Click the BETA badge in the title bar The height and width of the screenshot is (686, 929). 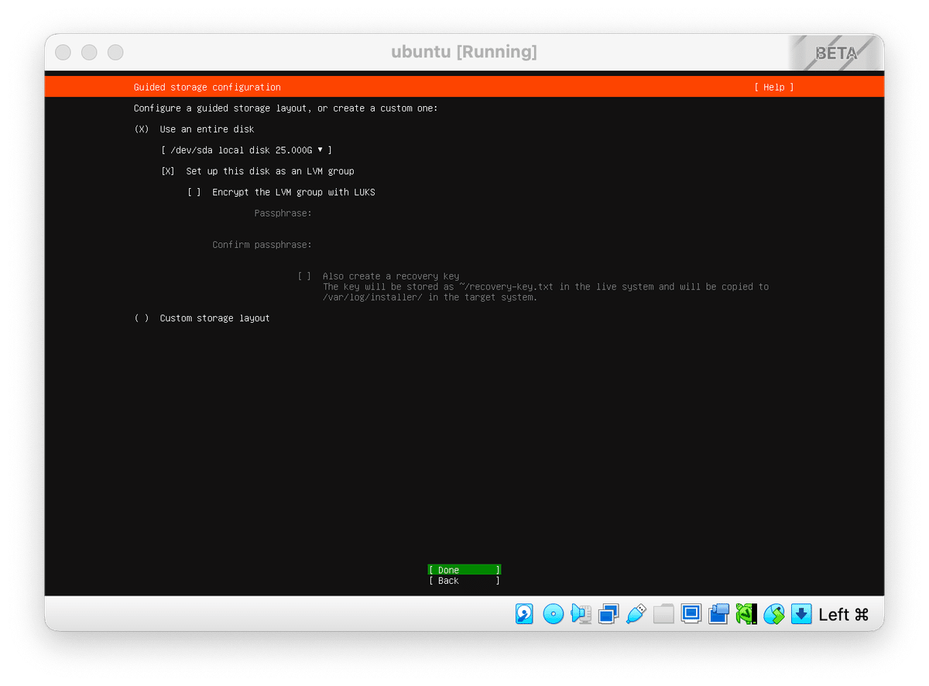pyautogui.click(x=835, y=53)
